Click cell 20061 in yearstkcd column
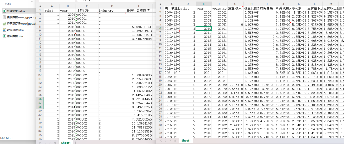 click(x=220, y=12)
